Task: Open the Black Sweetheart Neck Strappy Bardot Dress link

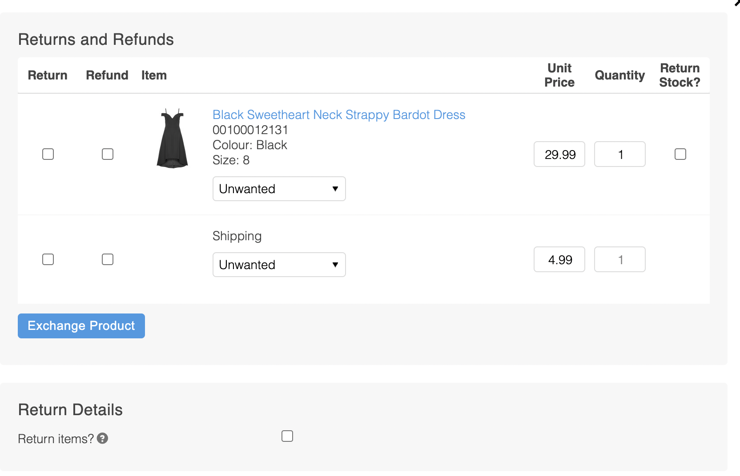Action: click(339, 115)
